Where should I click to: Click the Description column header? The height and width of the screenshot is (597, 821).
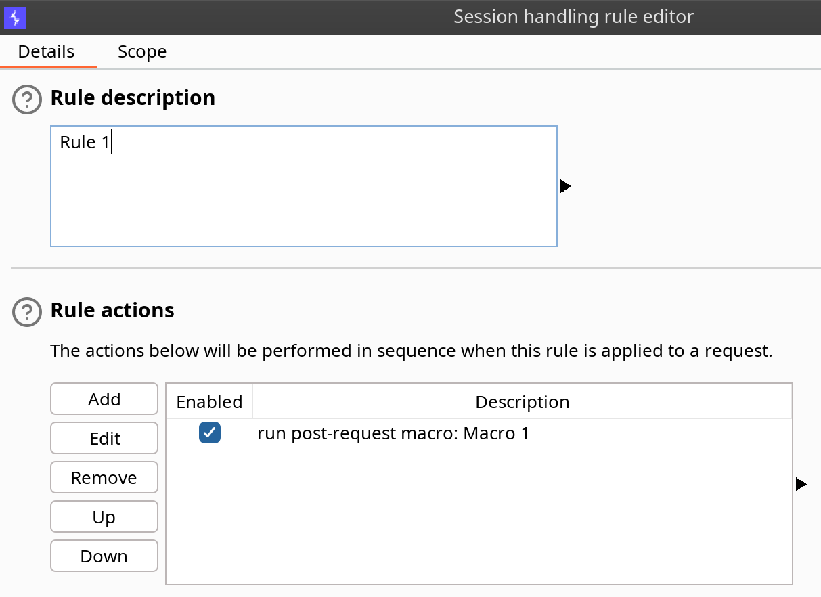522,402
